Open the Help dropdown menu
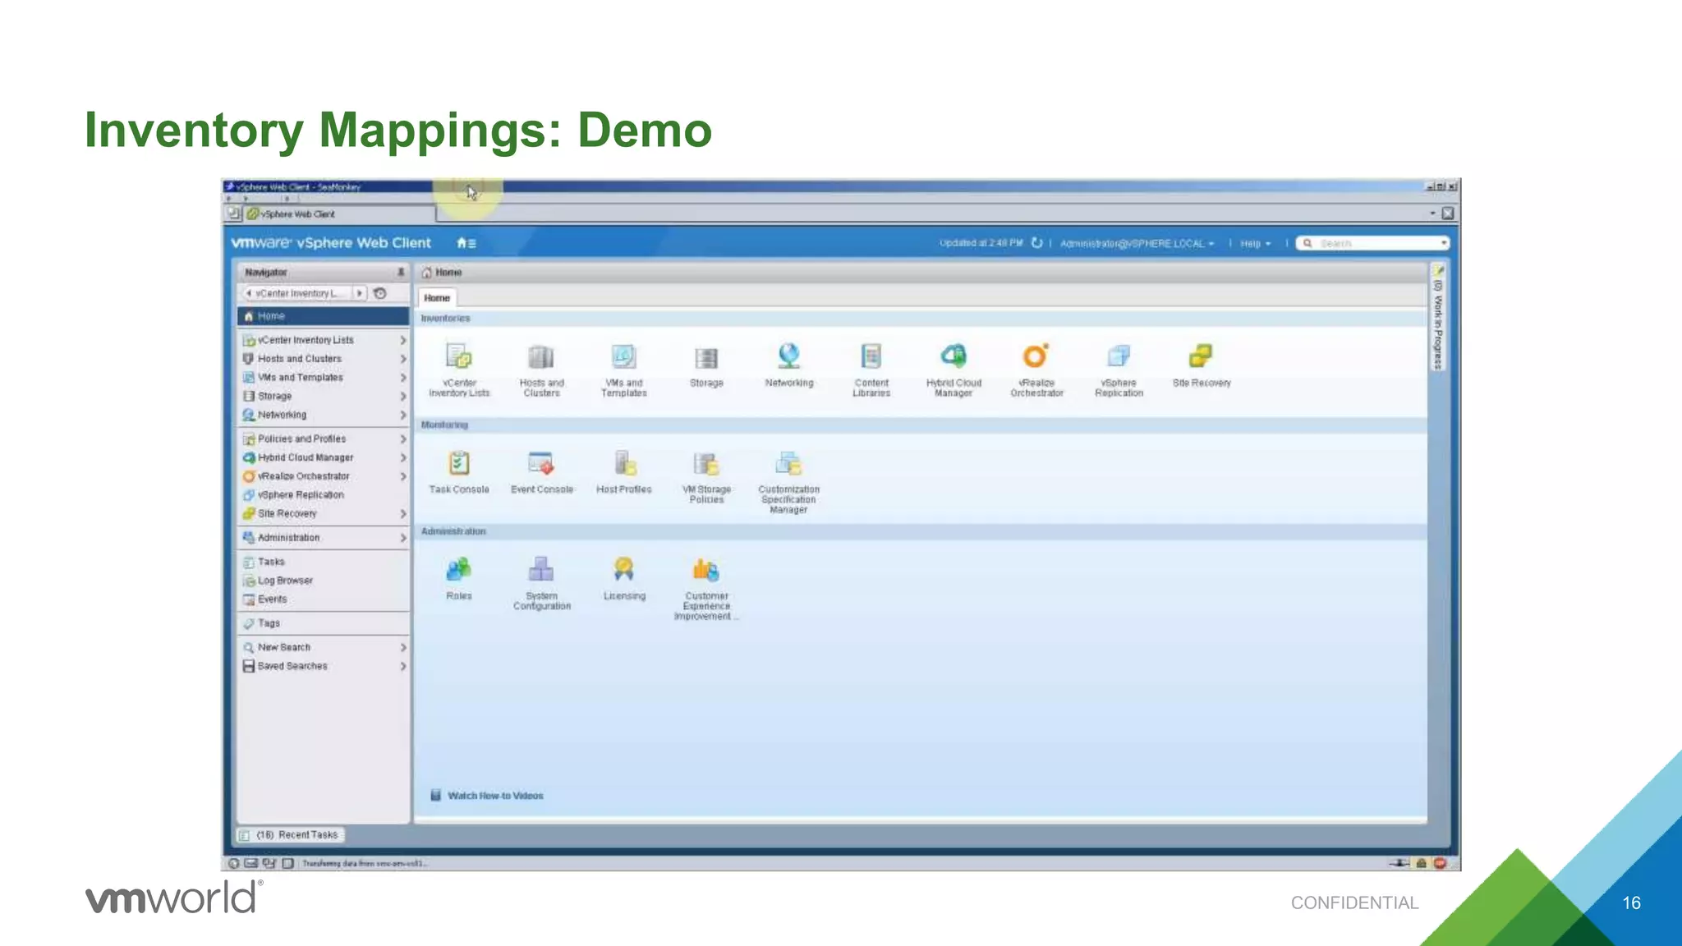 (1255, 244)
